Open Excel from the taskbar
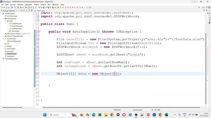Screen dimensions: 211x118 (166, 115)
